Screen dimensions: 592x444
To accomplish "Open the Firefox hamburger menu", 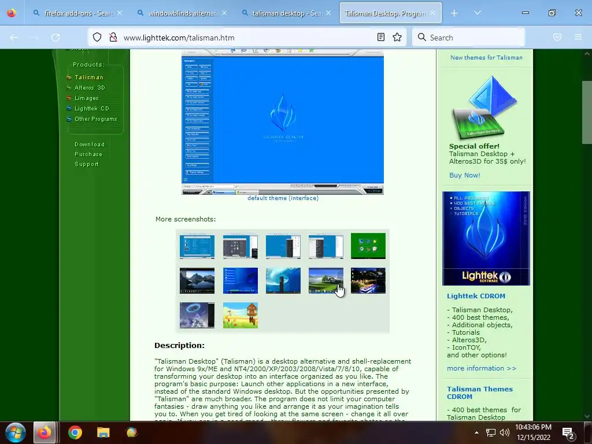I will (578, 37).
